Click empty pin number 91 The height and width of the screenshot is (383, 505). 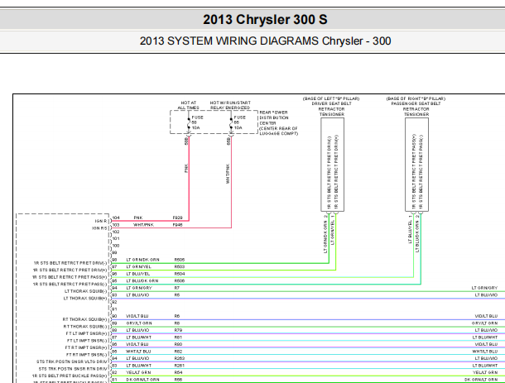[x=114, y=309]
